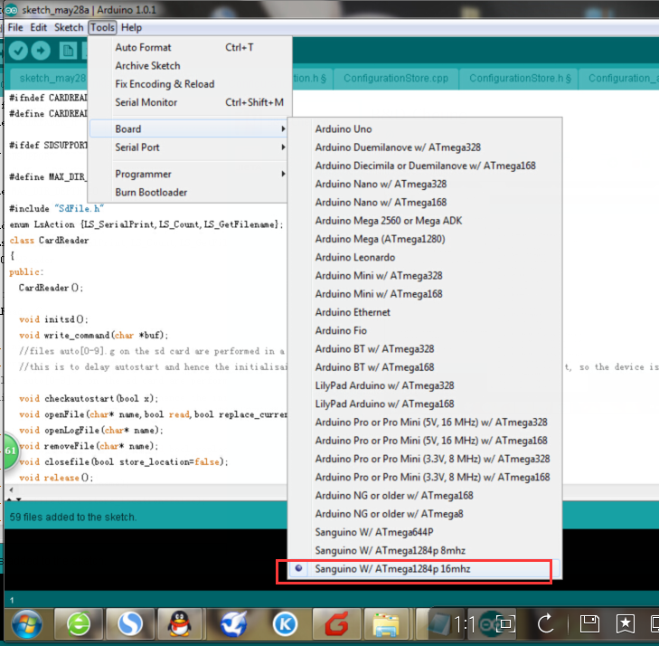Click the Upload arrow toolbar icon
The height and width of the screenshot is (646, 659).
[41, 51]
